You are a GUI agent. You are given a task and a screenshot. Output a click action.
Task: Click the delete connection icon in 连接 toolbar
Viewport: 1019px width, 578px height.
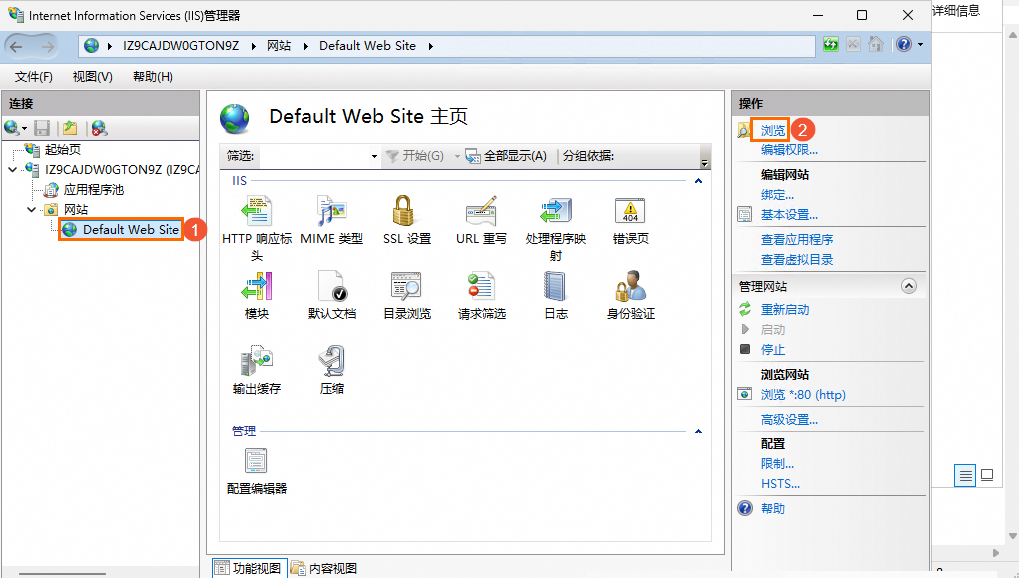click(x=99, y=128)
